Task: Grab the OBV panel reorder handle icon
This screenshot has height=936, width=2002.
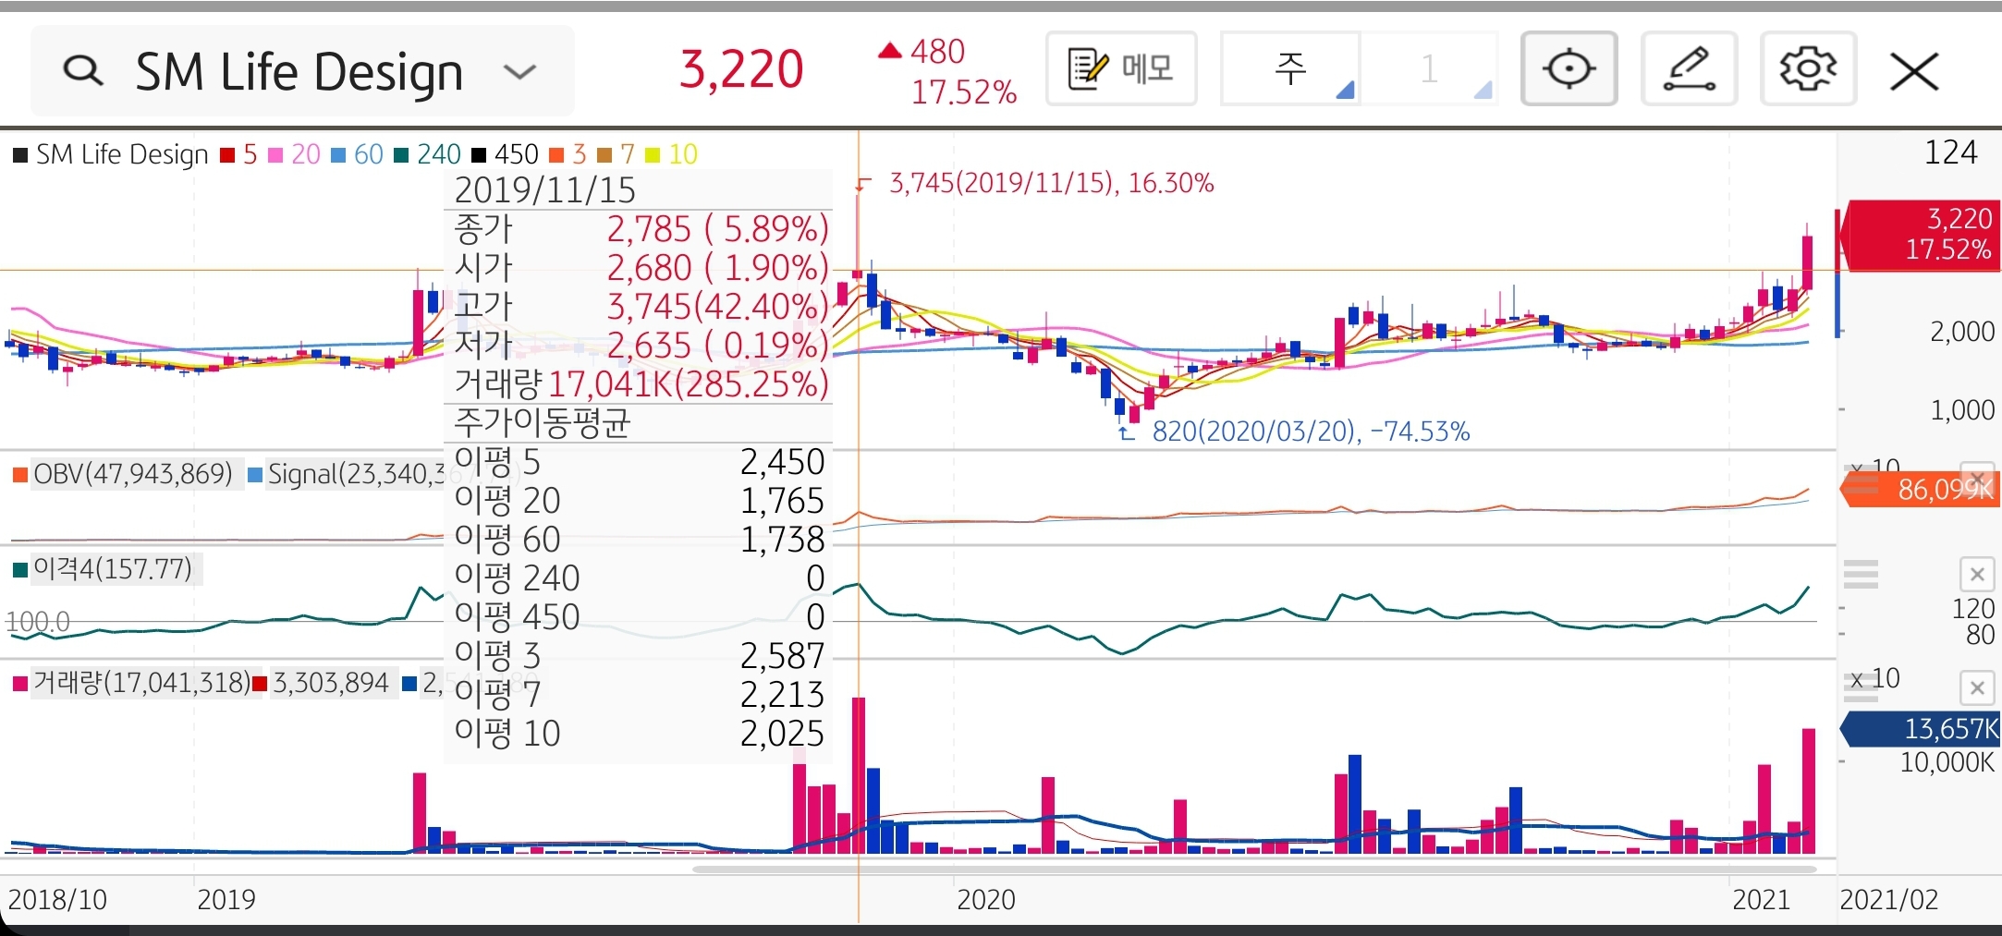Action: (x=1861, y=479)
